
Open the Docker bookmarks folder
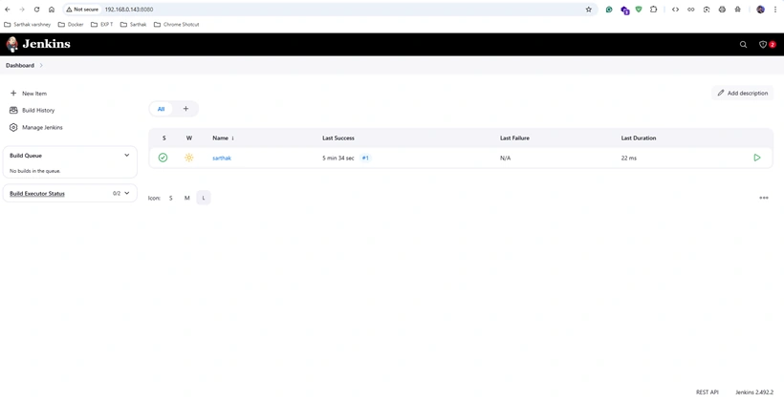(x=71, y=25)
